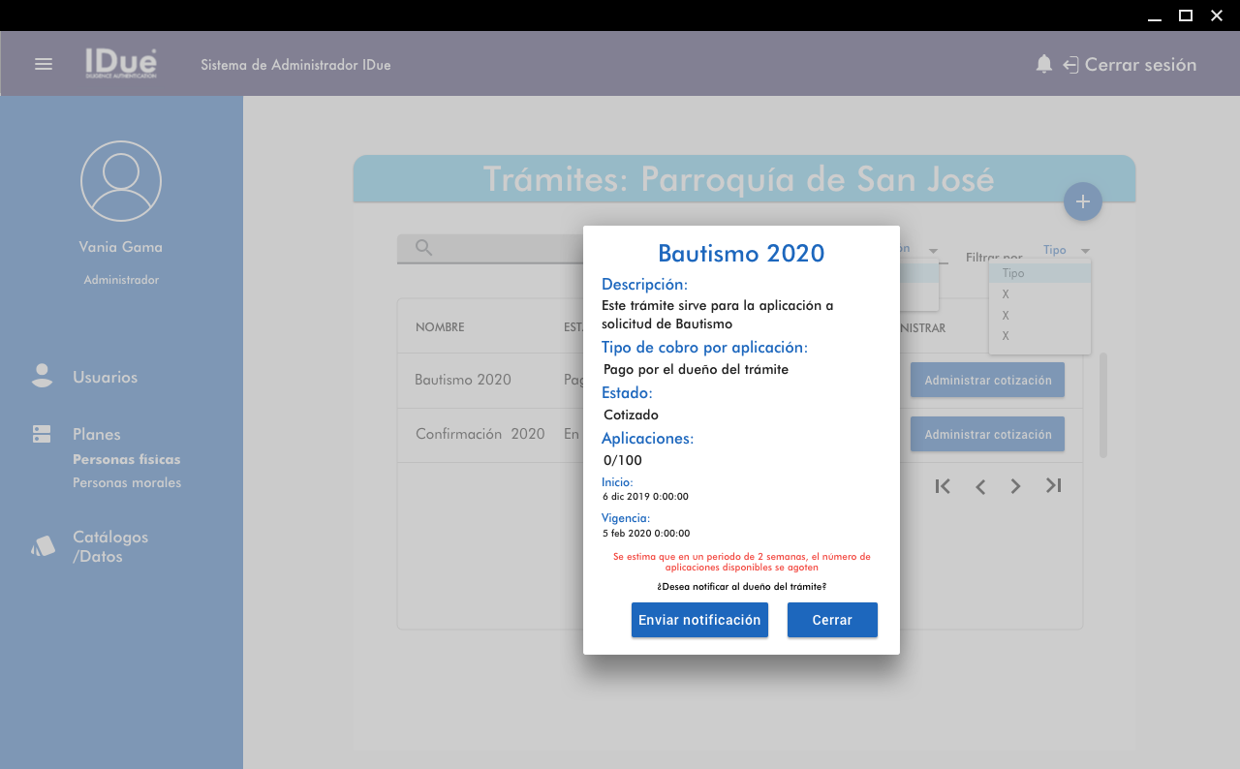Image resolution: width=1240 pixels, height=769 pixels.
Task: Expand the Tipo filter dropdown arrow
Action: (x=1086, y=251)
